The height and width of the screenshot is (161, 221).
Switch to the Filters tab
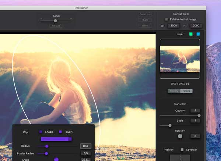click(186, 91)
